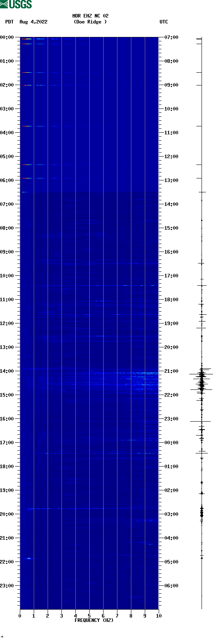Click the 02:00 PDT time label
219x641 pixels.
pos(7,85)
